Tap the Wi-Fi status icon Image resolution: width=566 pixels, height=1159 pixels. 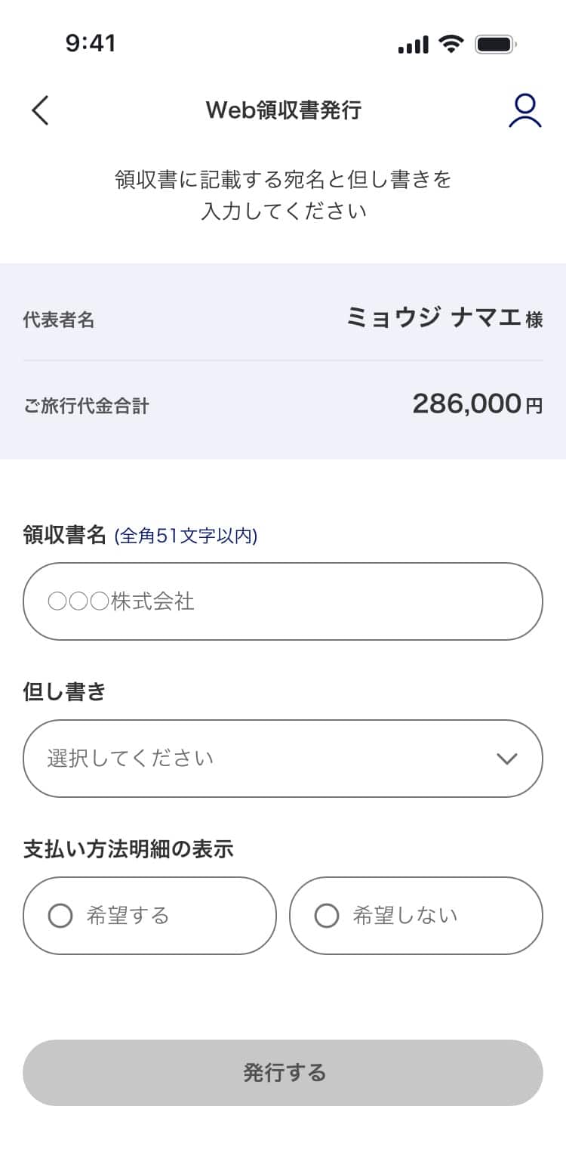tap(451, 44)
